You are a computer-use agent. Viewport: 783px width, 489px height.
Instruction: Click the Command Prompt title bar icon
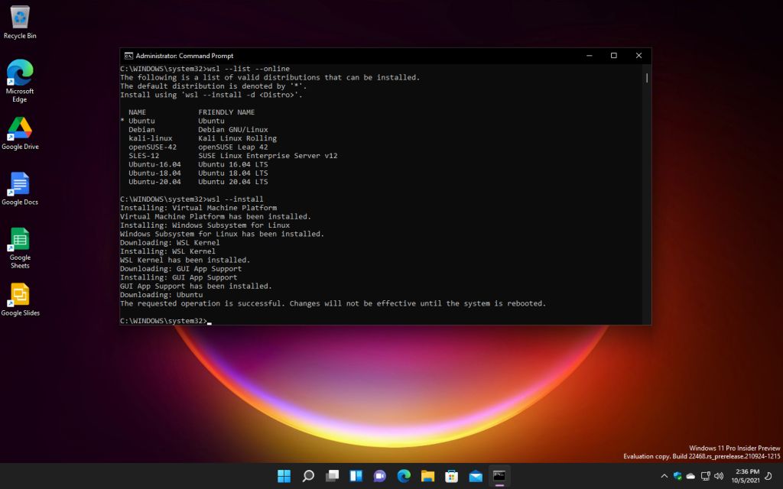[128, 56]
